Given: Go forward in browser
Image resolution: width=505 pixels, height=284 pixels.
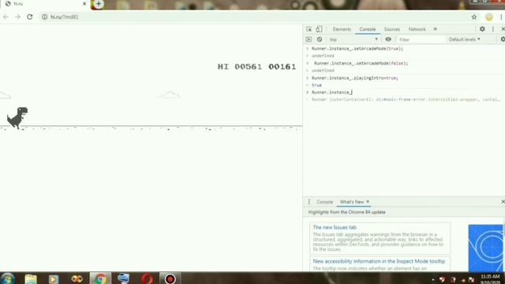Looking at the screenshot, I should pyautogui.click(x=17, y=17).
